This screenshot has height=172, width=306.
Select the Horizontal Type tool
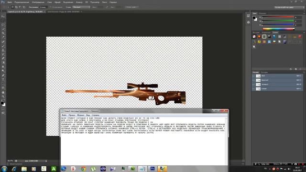pos(3,80)
